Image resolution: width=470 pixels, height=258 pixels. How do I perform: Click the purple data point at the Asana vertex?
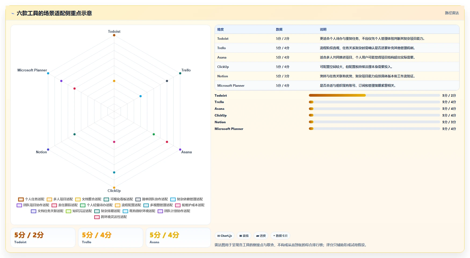(180, 150)
